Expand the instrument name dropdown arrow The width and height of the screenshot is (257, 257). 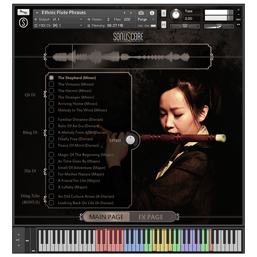coord(37,13)
